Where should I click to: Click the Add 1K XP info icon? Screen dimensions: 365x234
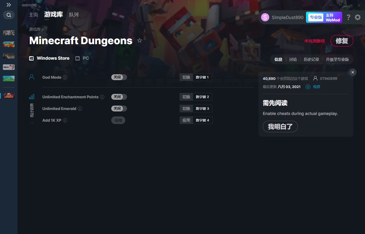pyautogui.click(x=65, y=121)
